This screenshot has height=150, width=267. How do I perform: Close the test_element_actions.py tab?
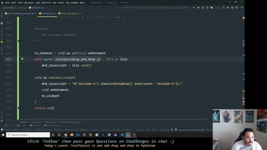pos(36,13)
